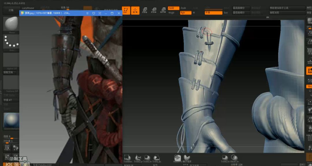
Task: Select the 绳子笔刷 rope brush icon
Action: [187, 159]
